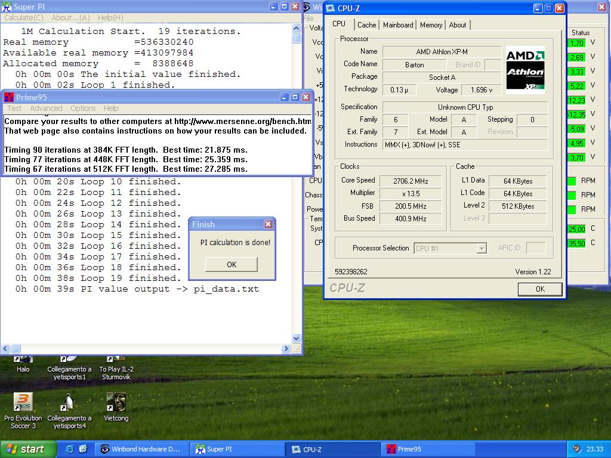Open the Windows Start menu
This screenshot has width=611, height=458.
(28, 449)
